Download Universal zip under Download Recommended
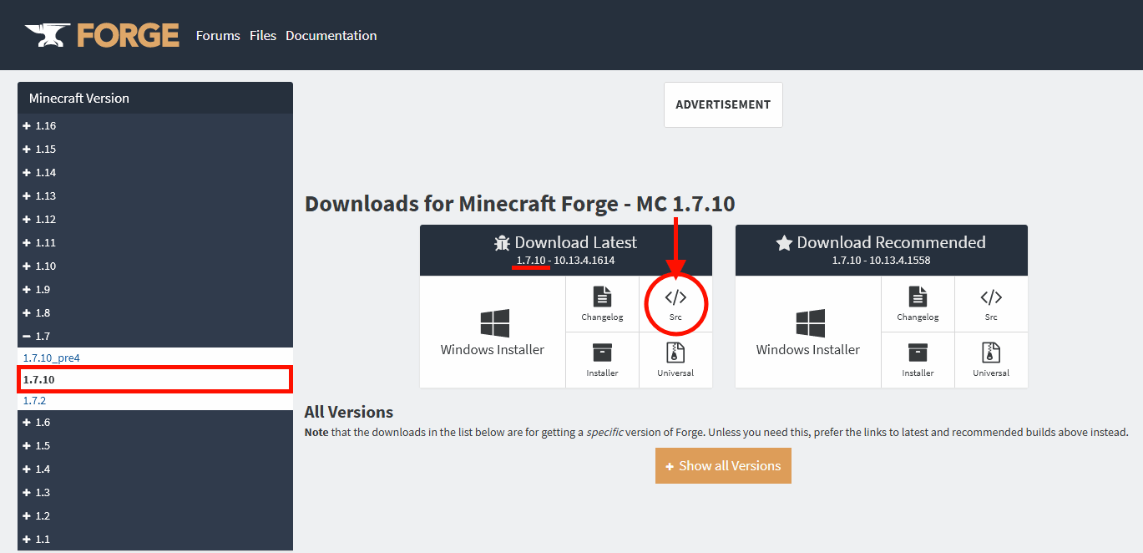 [991, 360]
